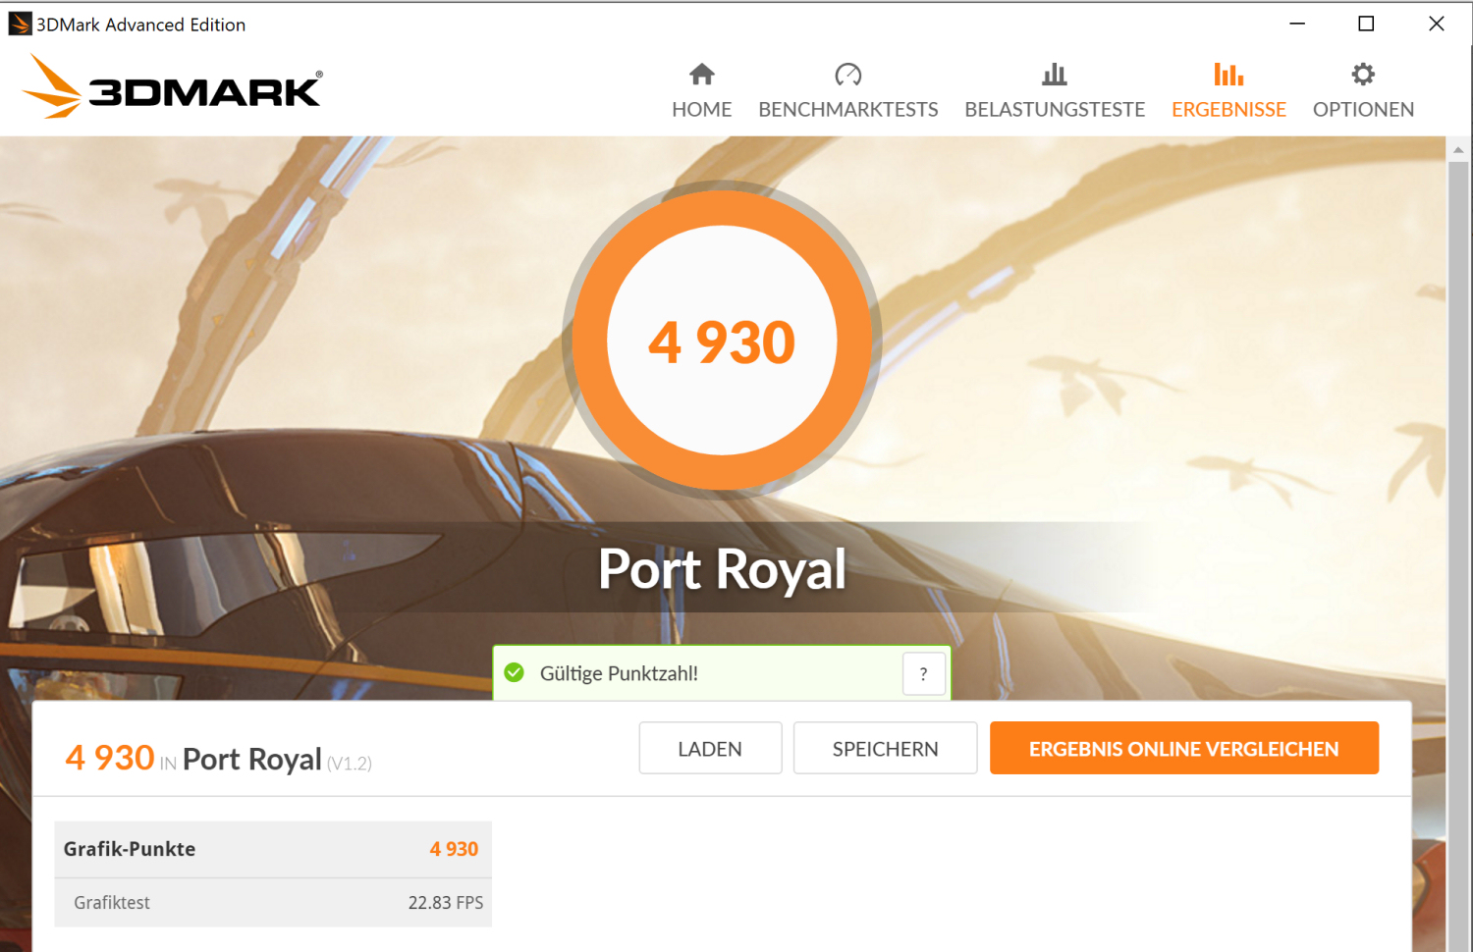Screen dimensions: 1473x952
Task: Go to BELASTUNGSTESTE tab
Action: [1055, 109]
